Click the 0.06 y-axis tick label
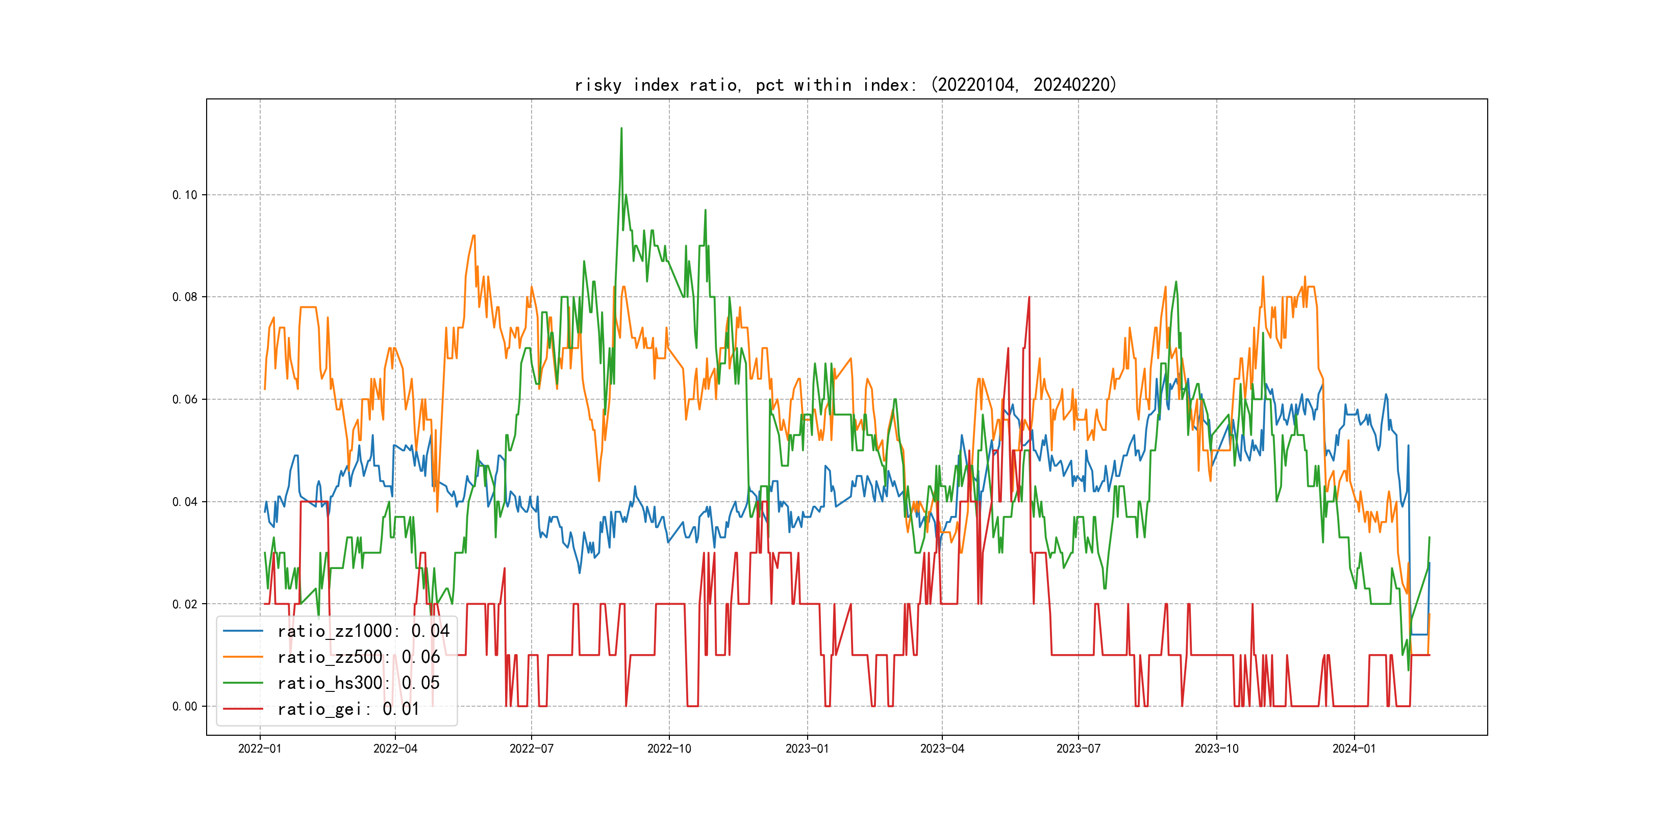 pyautogui.click(x=185, y=400)
